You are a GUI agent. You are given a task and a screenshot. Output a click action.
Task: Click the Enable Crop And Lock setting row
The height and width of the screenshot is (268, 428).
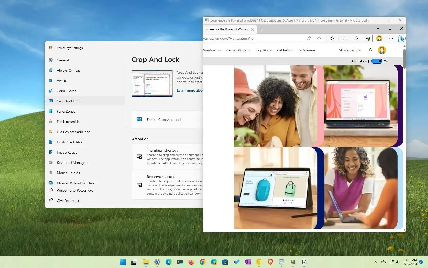click(x=168, y=120)
